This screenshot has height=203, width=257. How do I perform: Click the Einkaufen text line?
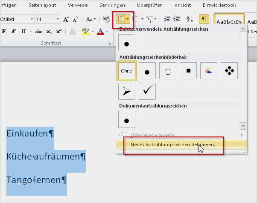coord(30,133)
